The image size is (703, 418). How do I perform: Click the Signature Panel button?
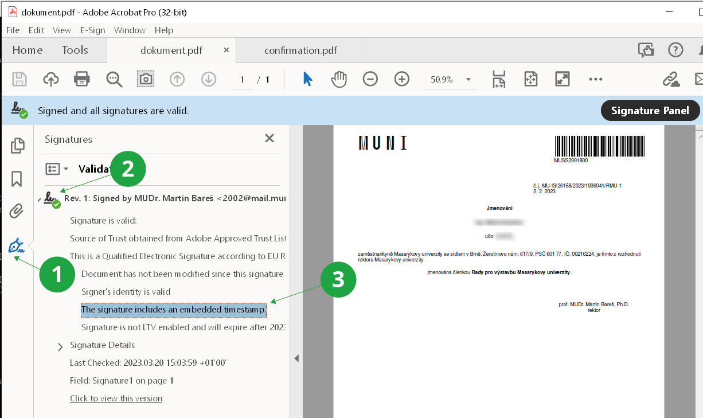click(x=650, y=111)
